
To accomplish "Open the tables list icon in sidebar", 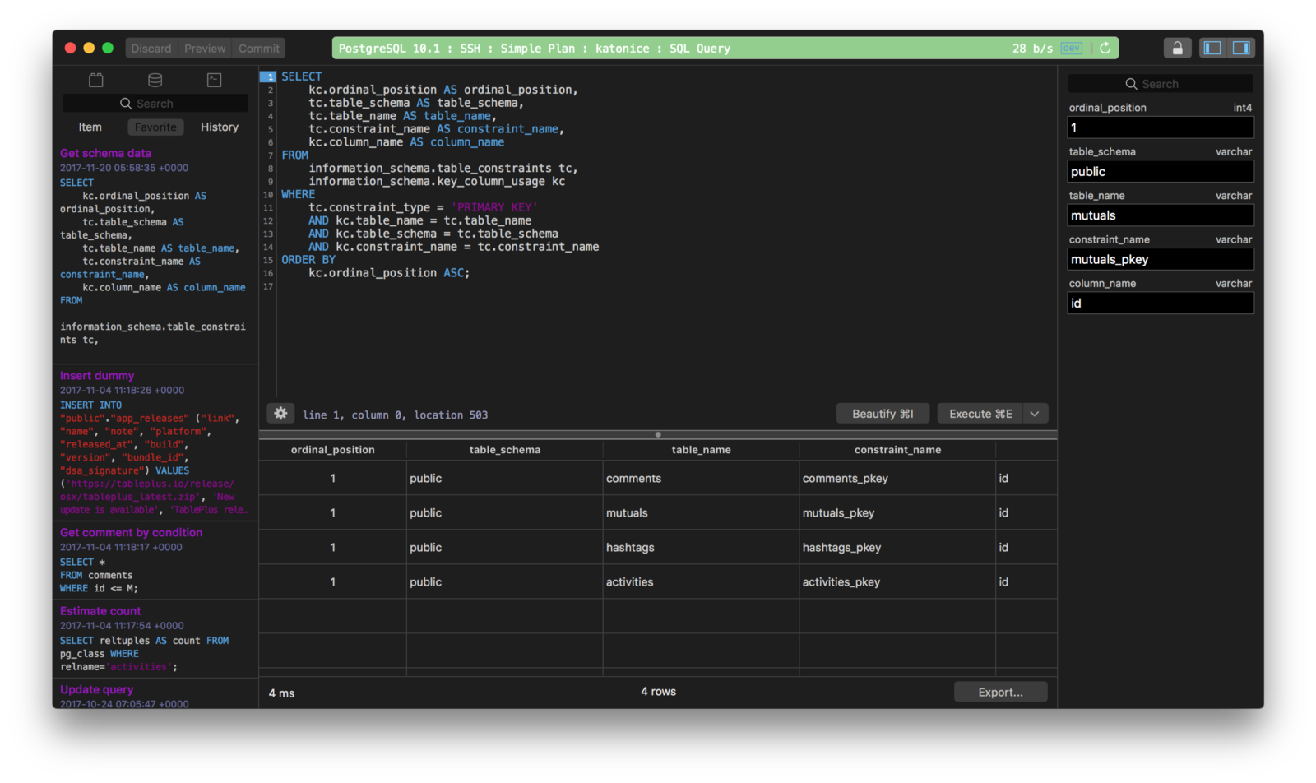I will pyautogui.click(x=96, y=80).
